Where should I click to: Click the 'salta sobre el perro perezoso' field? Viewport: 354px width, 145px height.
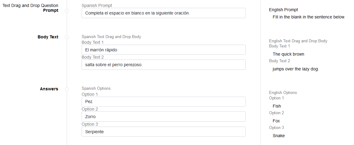click(164, 65)
